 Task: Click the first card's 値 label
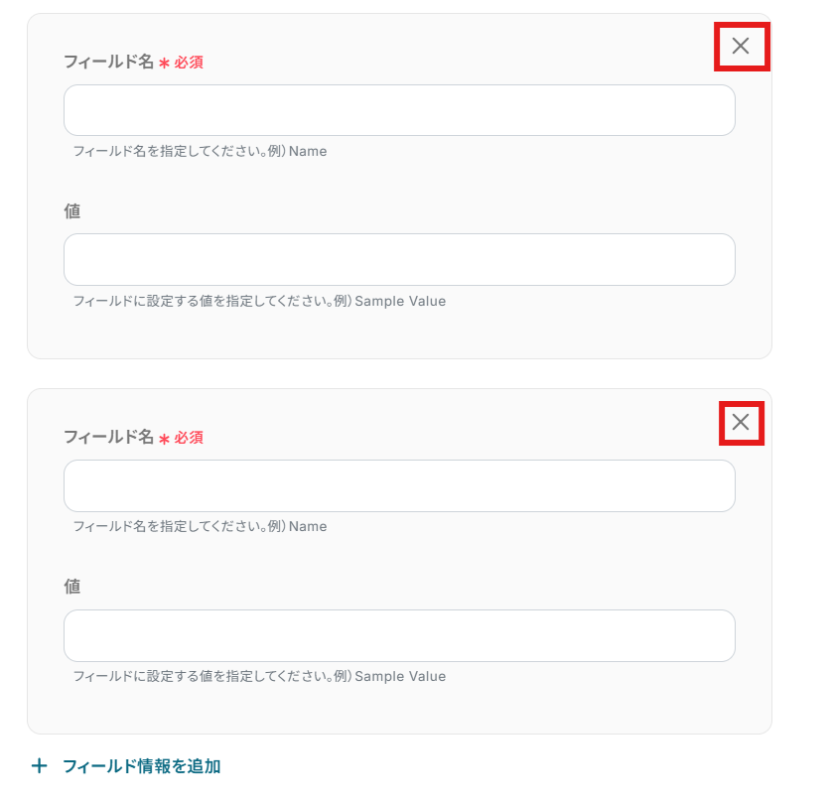pos(72,210)
